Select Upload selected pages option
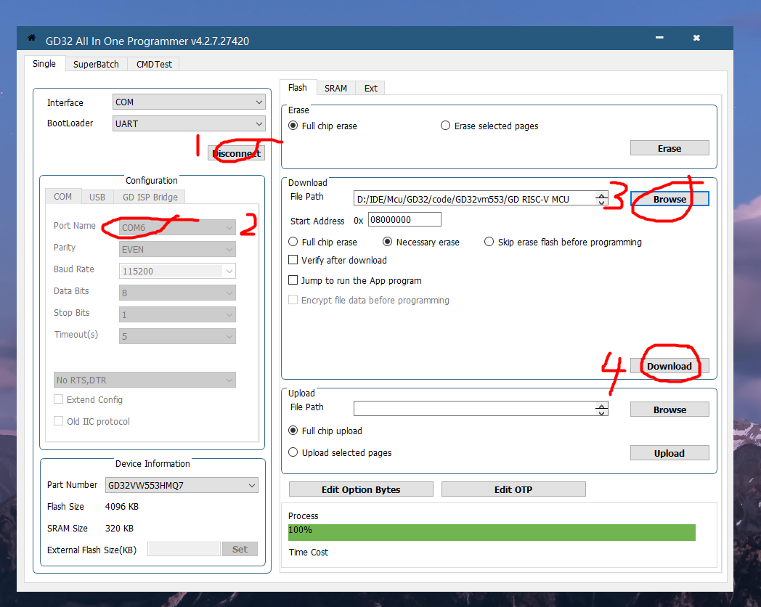761x607 pixels. coord(293,452)
